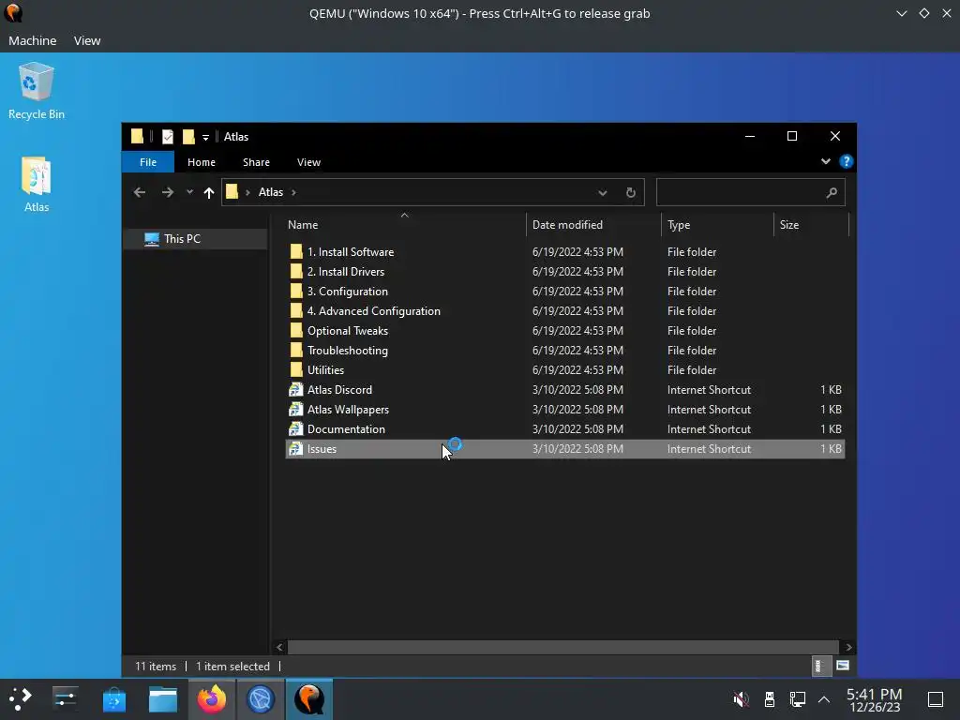The height and width of the screenshot is (720, 960).
Task: Click New Folder quick access icon
Action: 188,137
